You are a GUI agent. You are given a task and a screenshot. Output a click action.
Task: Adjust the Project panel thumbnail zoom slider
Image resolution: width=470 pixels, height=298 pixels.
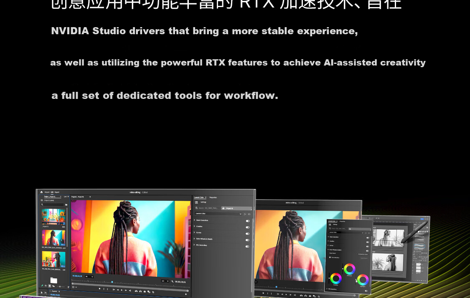(x=60, y=287)
